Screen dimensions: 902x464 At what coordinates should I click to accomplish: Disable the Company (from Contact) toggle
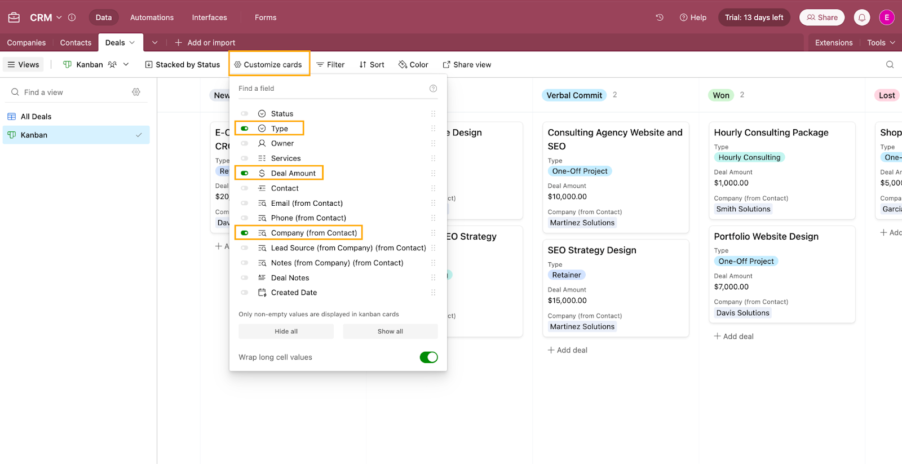tap(245, 233)
